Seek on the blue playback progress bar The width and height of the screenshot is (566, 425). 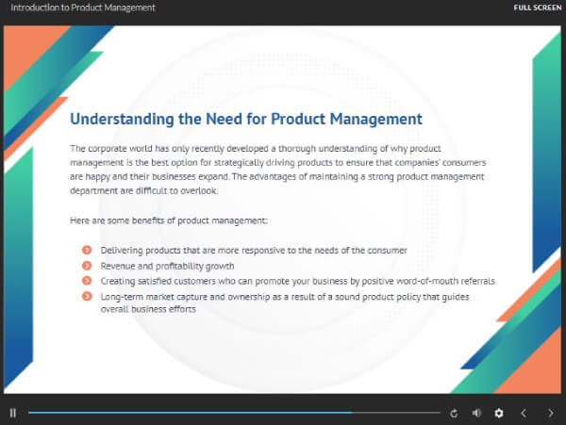pyautogui.click(x=189, y=413)
